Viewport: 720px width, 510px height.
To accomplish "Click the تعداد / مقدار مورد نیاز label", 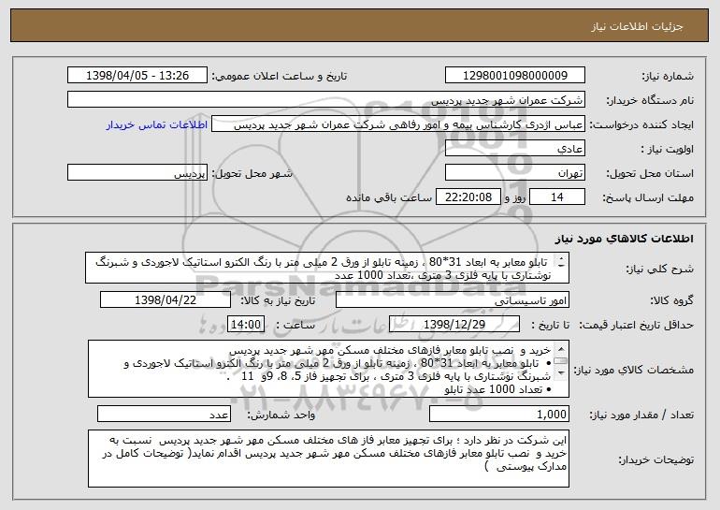I will pyautogui.click(x=641, y=415).
